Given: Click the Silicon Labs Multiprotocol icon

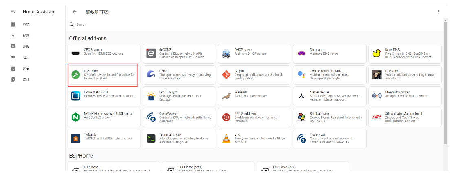Looking at the screenshot, I should 377,117.
